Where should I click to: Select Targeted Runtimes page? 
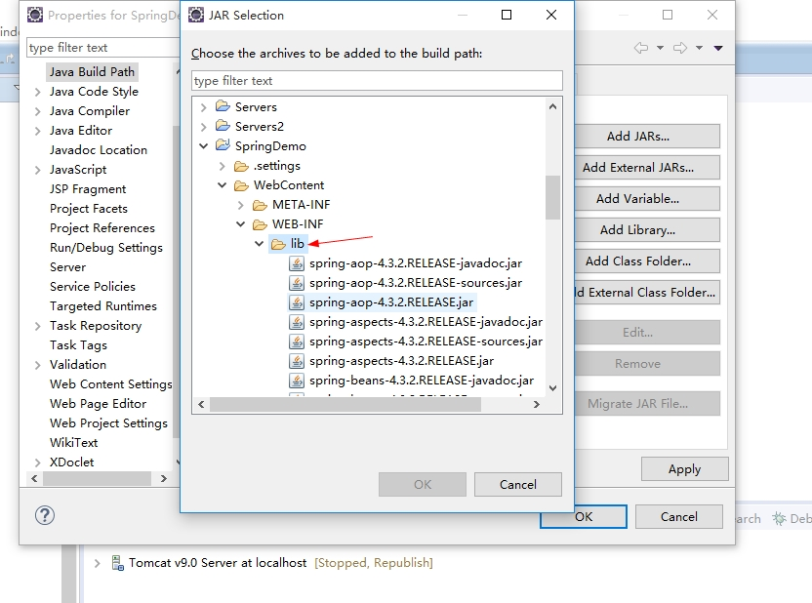103,306
